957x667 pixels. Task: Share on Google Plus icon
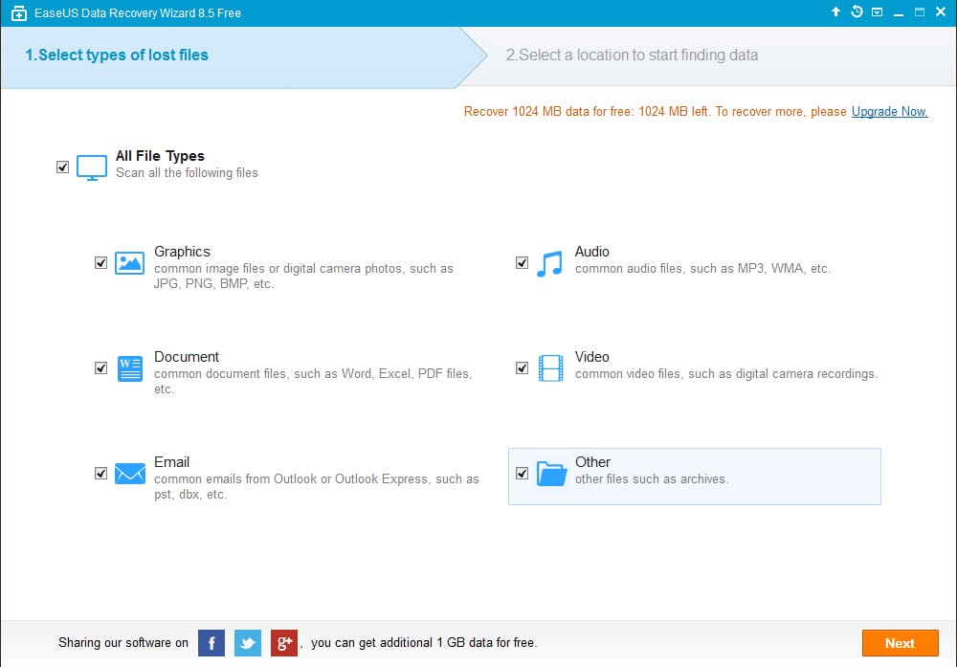284,643
